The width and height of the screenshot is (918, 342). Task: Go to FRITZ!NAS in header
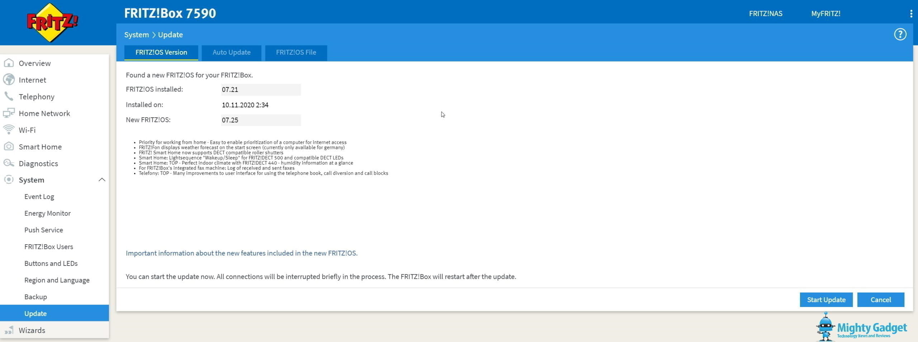coord(765,14)
